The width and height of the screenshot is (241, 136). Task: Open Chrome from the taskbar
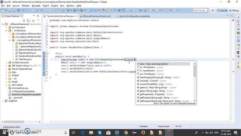tap(126, 133)
